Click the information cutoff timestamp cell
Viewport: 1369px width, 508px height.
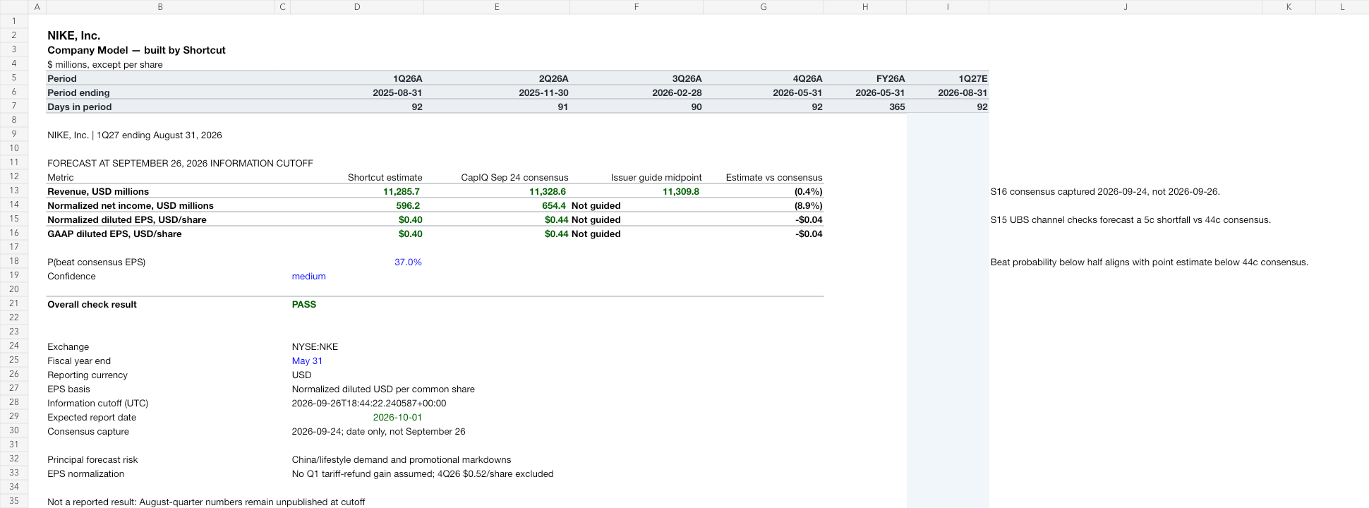click(369, 403)
